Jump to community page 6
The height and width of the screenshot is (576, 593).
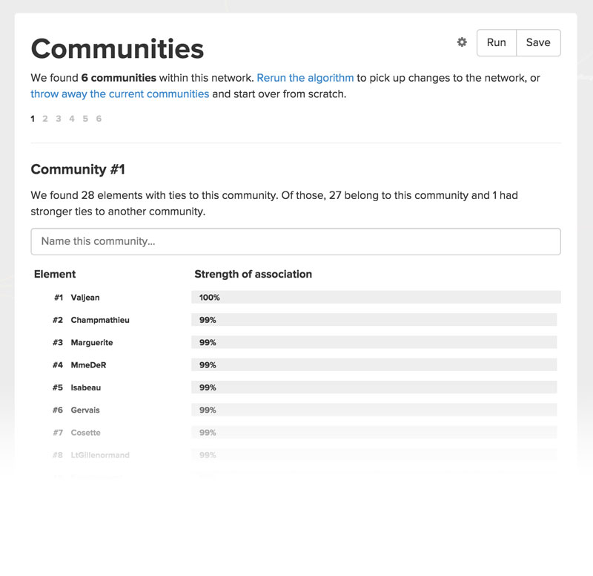tap(99, 118)
